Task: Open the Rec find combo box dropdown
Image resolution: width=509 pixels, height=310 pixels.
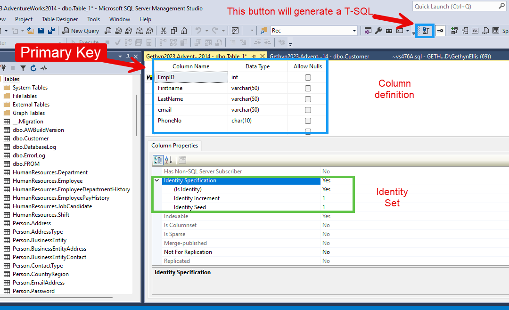Action: point(354,31)
